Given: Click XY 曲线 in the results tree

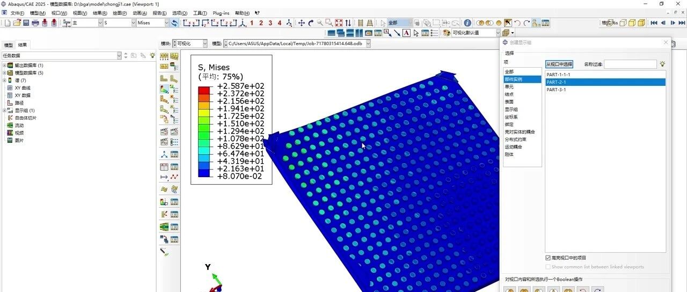Looking at the screenshot, I should [23, 87].
